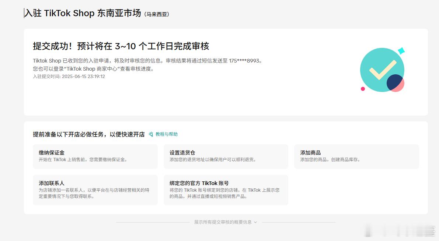Open the 设置退货仓 task card
The width and height of the screenshot is (439, 241).
(226, 156)
